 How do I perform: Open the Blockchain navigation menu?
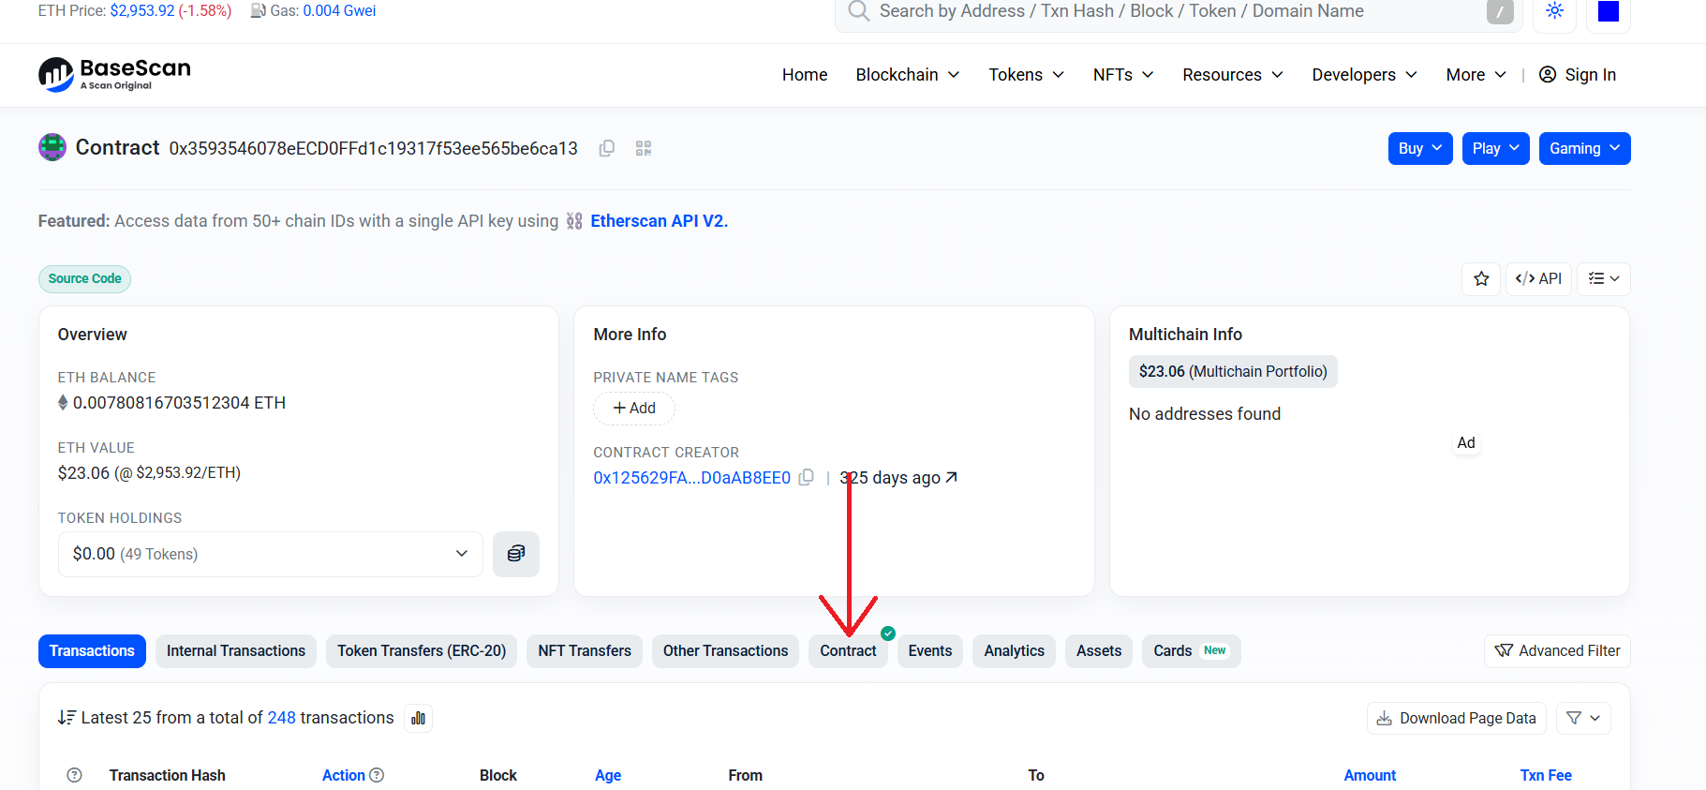pyautogui.click(x=907, y=75)
